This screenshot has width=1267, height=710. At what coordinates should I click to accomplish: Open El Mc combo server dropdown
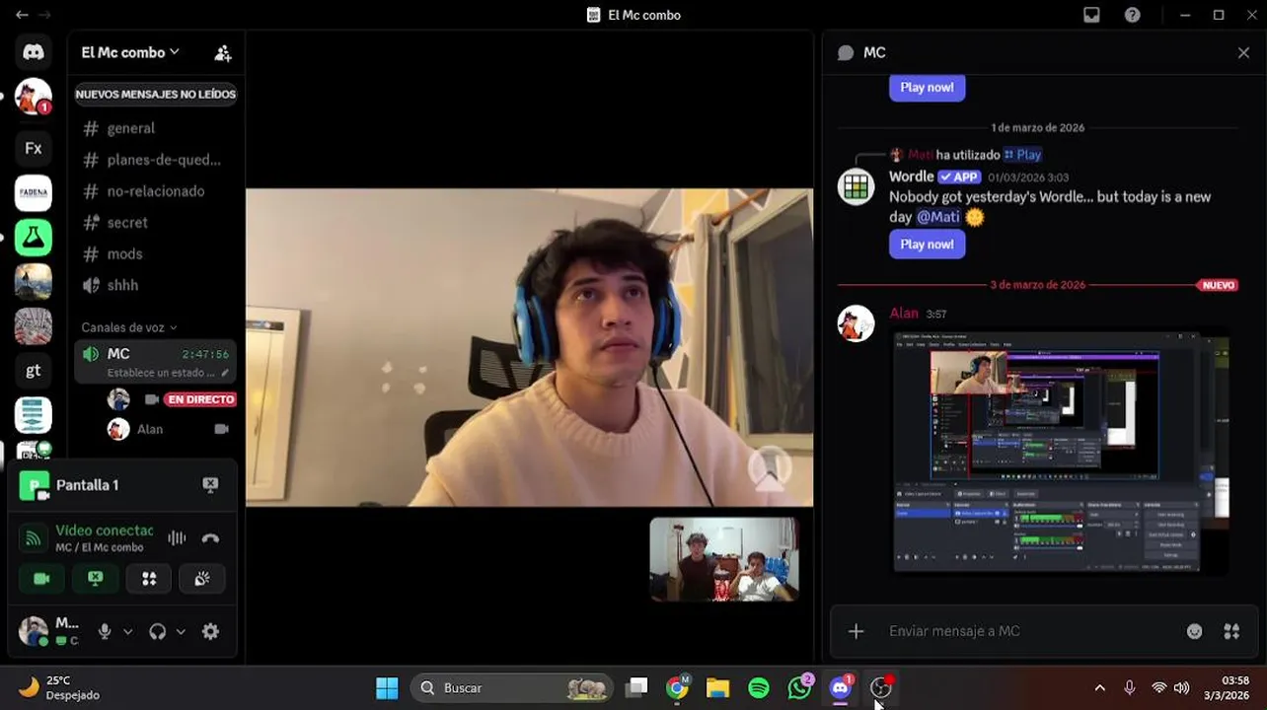(x=130, y=52)
